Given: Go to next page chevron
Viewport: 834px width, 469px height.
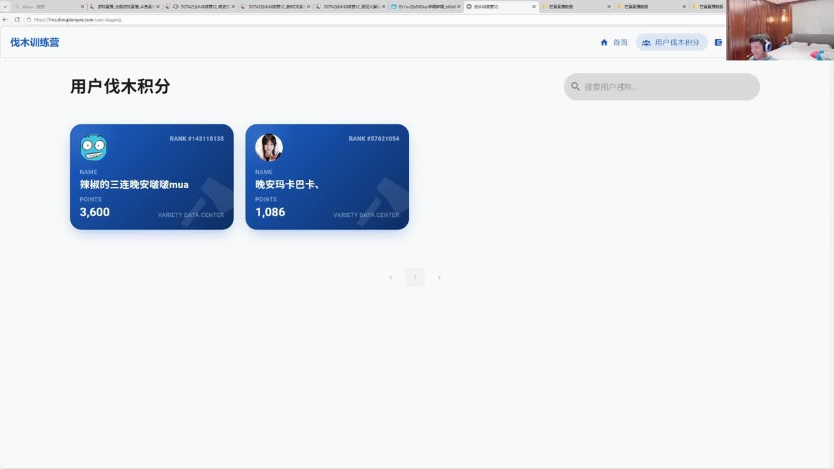Looking at the screenshot, I should click(x=439, y=277).
